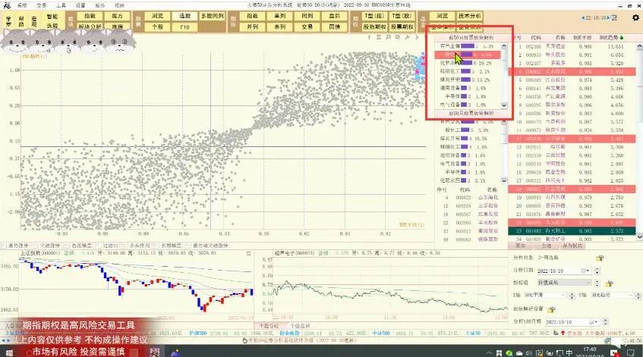Open the volume icon in system tray

529,353
